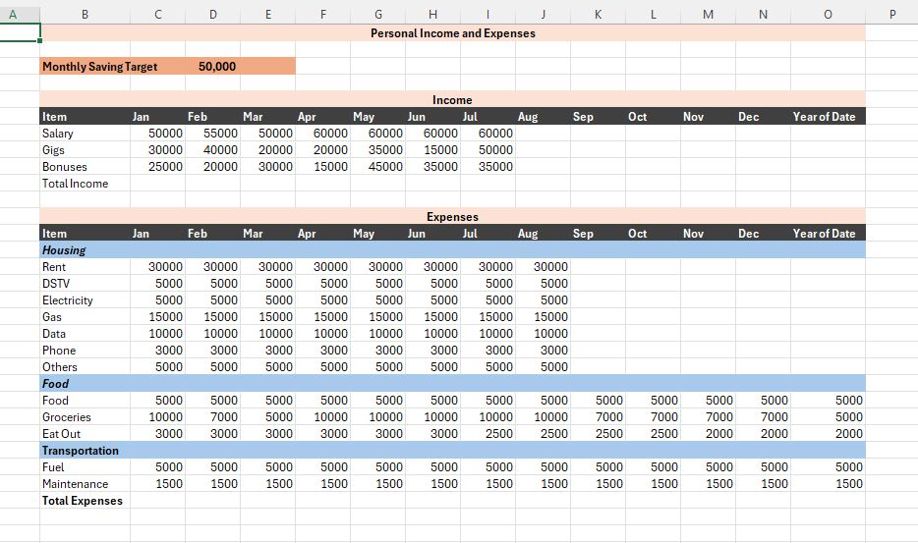Click Gigs' Feb value 40000

[x=220, y=150]
